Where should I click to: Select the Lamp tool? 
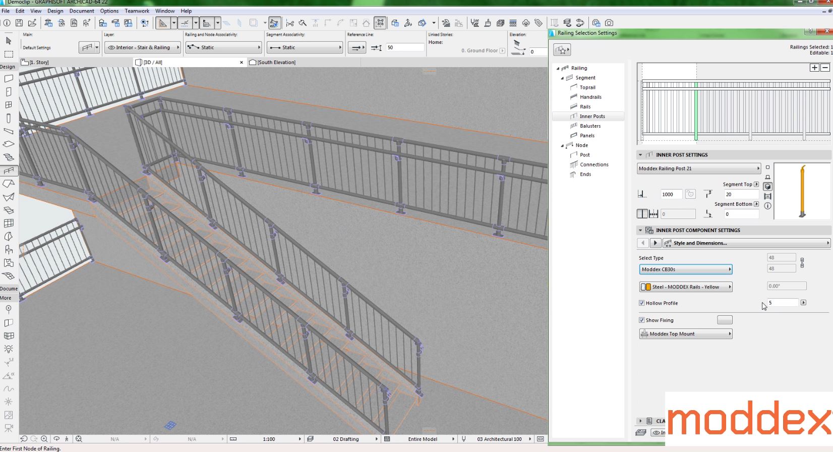(x=9, y=349)
